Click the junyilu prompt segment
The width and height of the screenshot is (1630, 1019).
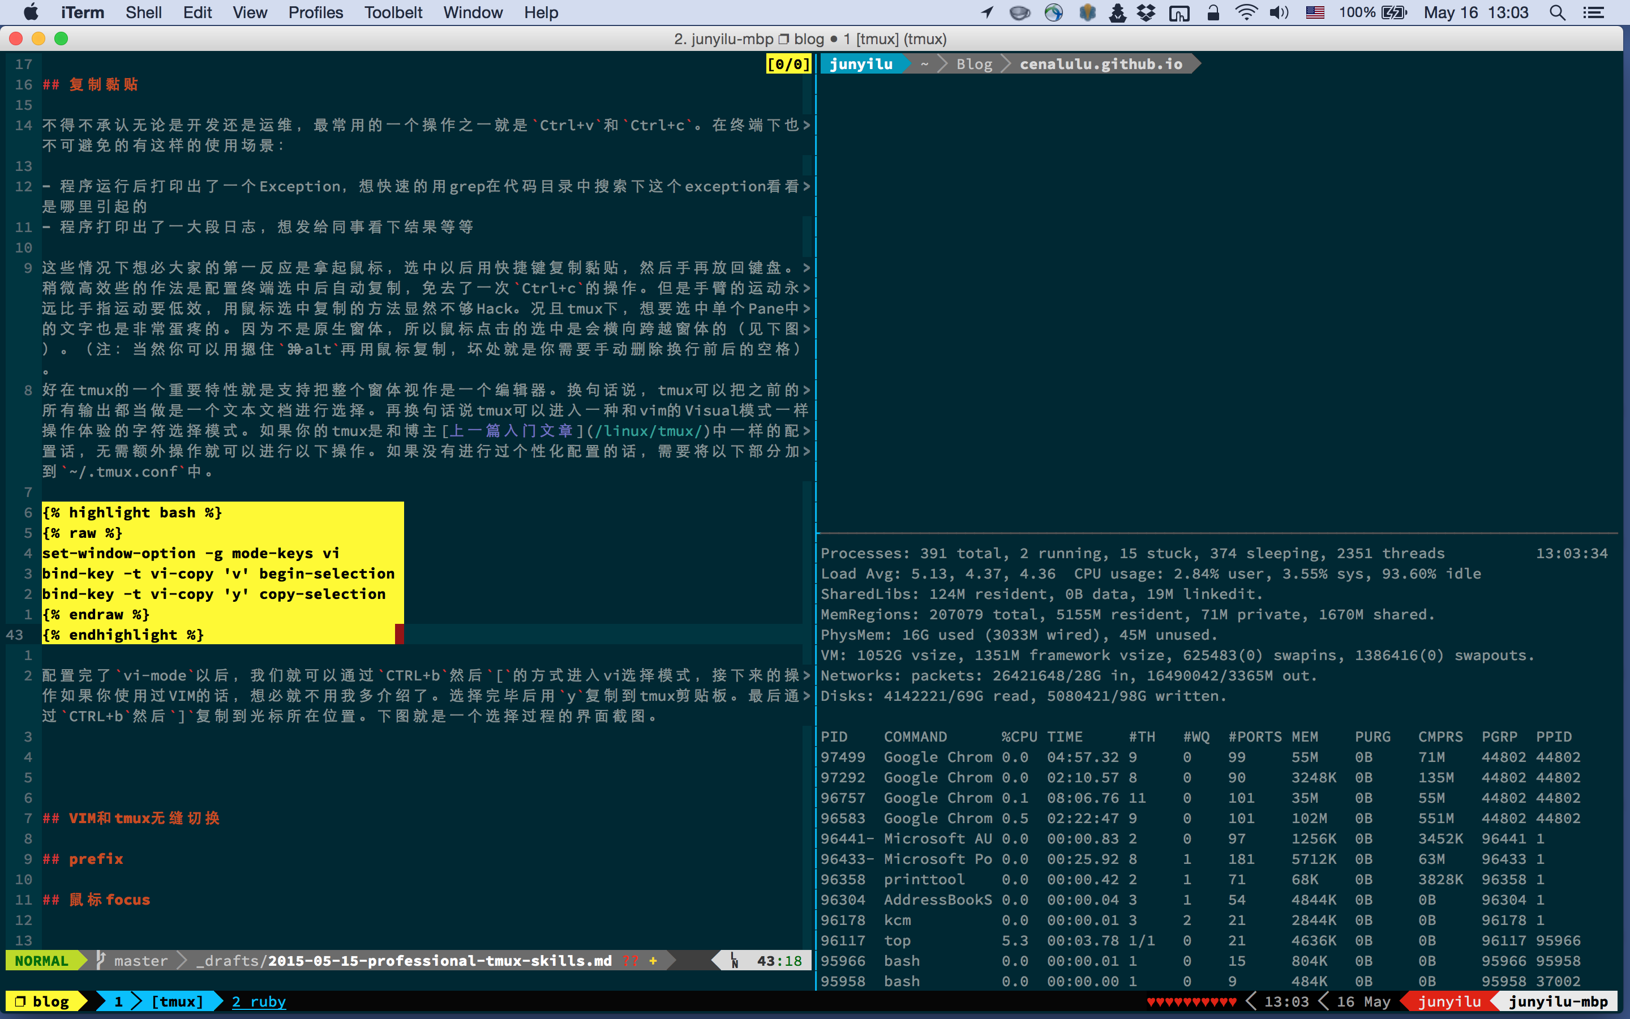point(861,64)
